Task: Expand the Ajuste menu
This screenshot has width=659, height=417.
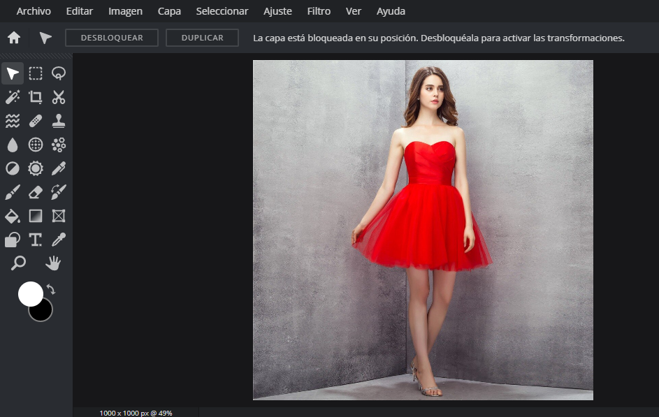Action: tap(277, 11)
